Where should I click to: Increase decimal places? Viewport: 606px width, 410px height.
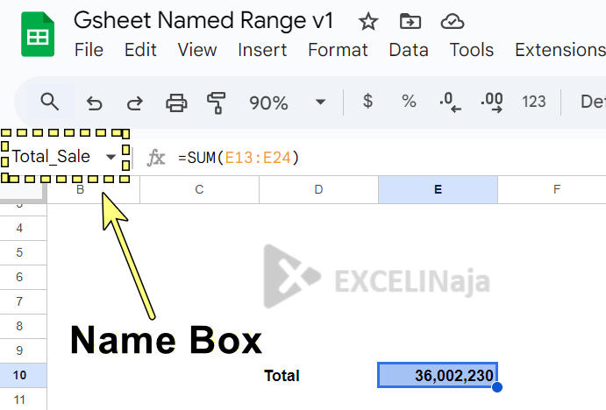click(x=492, y=102)
